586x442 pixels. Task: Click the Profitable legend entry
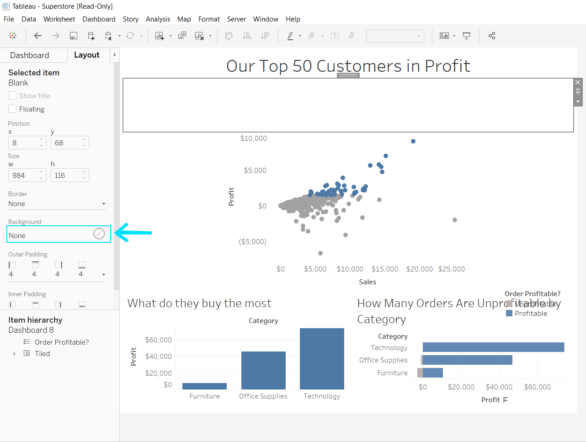(x=527, y=313)
